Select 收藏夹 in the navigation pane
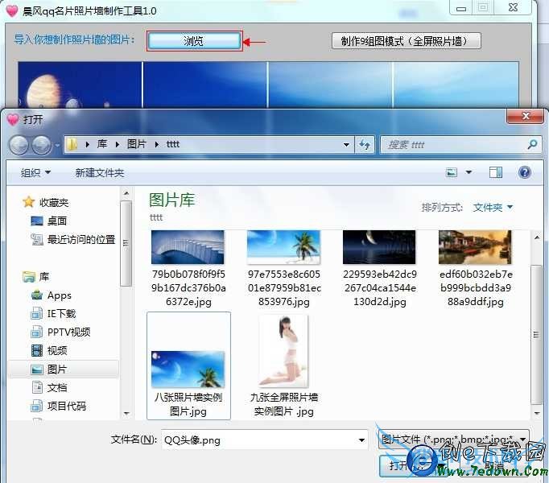This screenshot has height=483, width=549. click(54, 202)
